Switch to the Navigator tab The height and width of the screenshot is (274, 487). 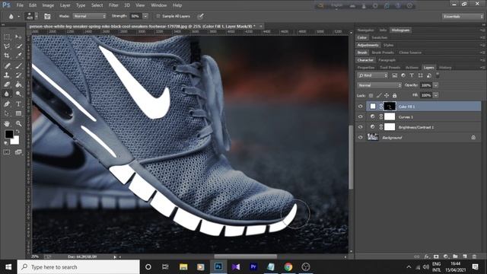click(x=365, y=30)
